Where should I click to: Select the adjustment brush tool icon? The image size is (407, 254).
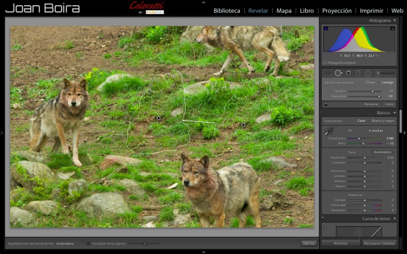coord(385,73)
